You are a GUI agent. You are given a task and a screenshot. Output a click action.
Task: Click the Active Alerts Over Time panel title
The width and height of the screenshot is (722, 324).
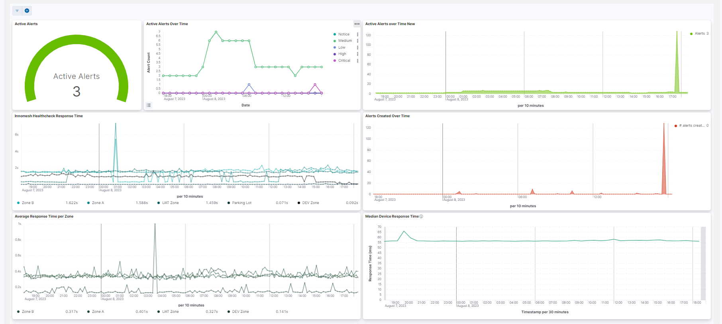tap(167, 24)
